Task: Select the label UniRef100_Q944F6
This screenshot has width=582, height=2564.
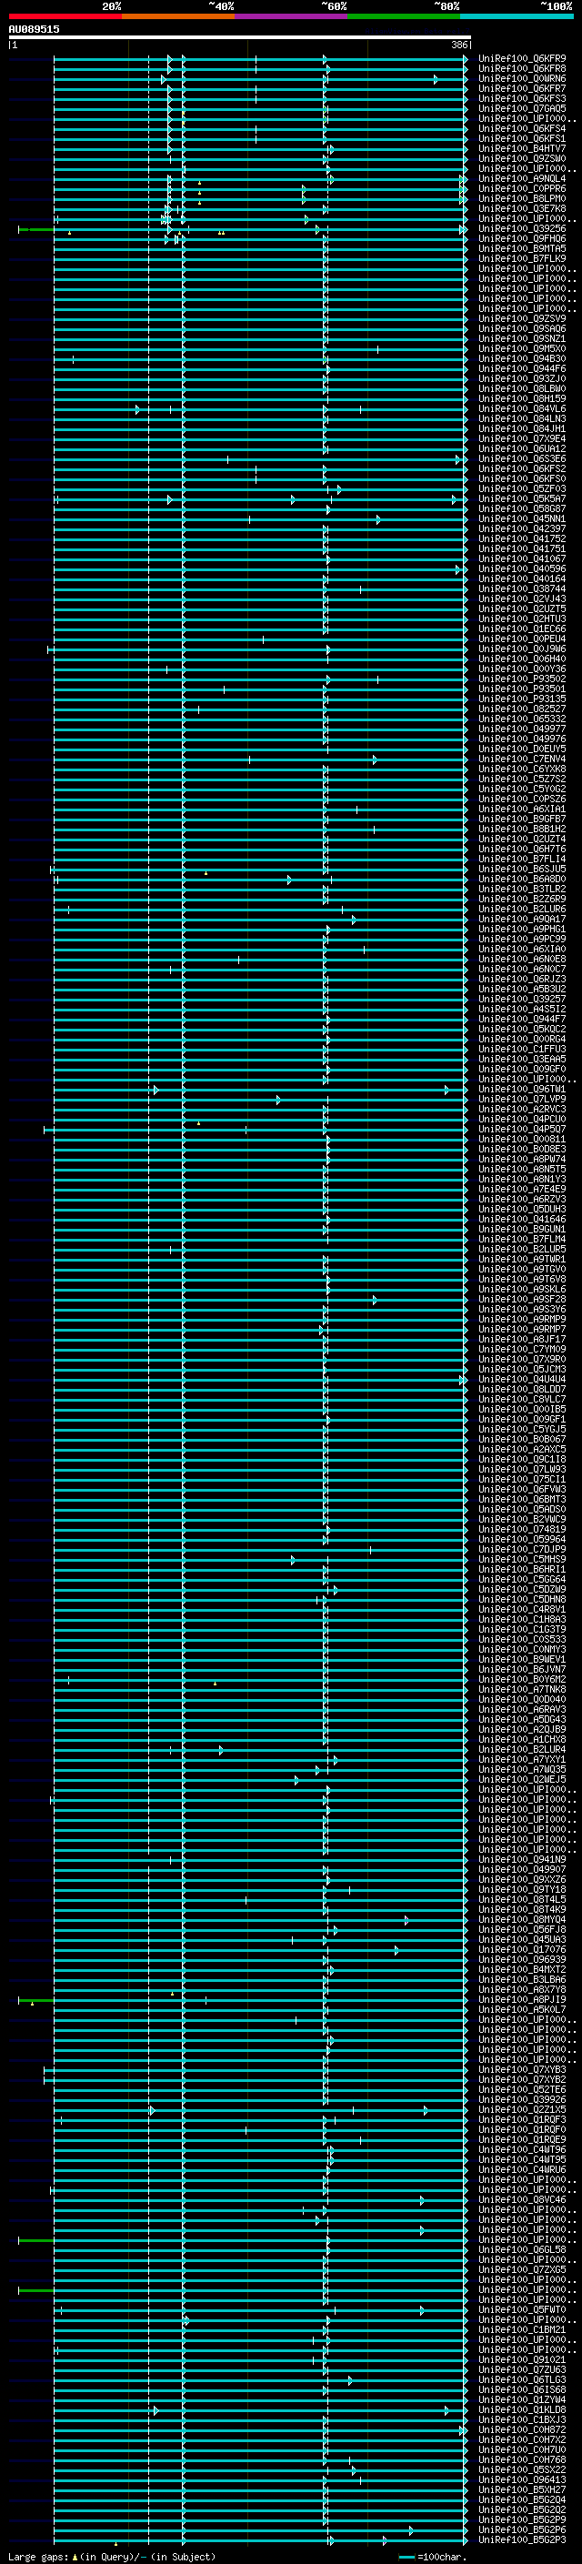Action: tap(522, 368)
